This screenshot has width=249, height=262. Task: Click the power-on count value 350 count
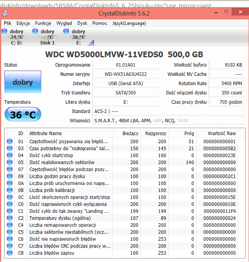[226, 92]
